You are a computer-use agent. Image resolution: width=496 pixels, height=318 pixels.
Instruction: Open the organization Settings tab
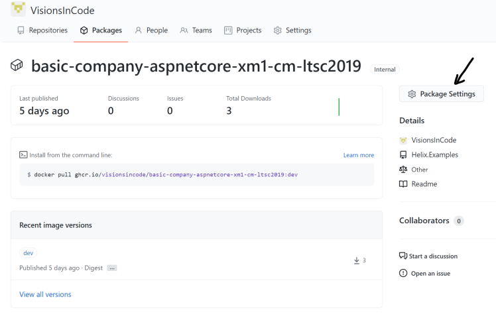[292, 30]
